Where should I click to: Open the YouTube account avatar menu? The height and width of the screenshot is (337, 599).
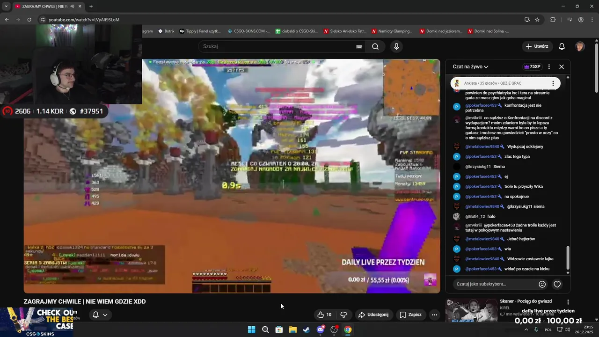click(x=580, y=46)
